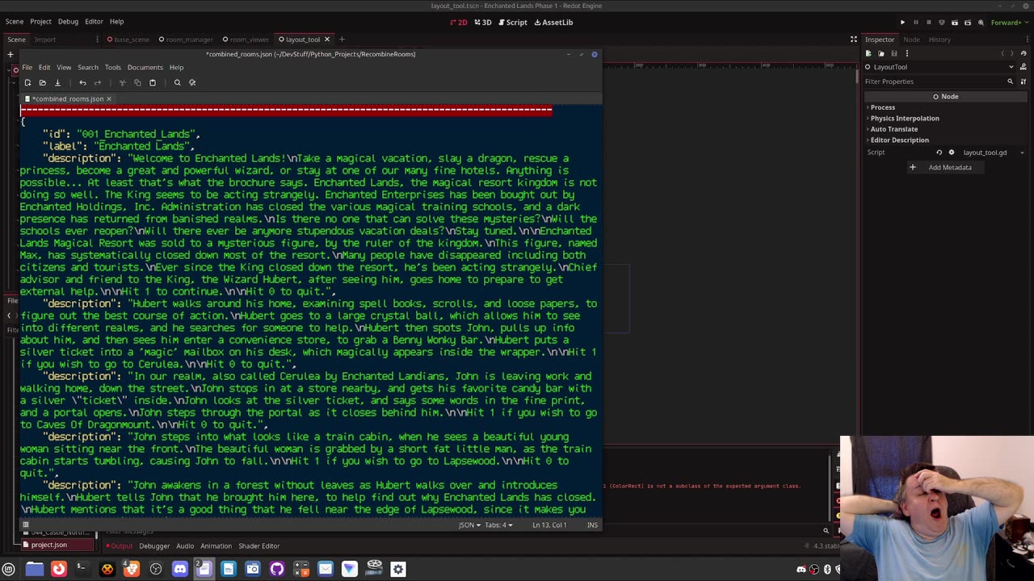The image size is (1034, 581).
Task: Close the combined_rooms.json document tab
Action: pyautogui.click(x=108, y=99)
